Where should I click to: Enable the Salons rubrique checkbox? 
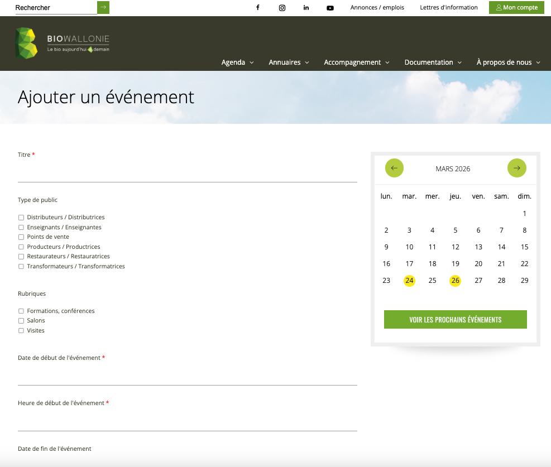21,321
